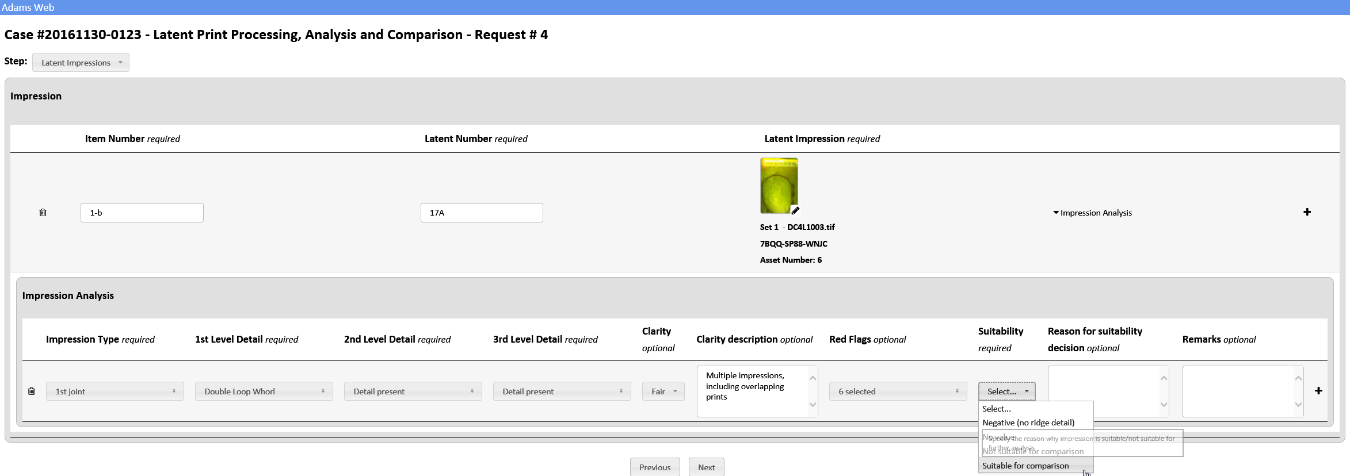Choose Suitable for comparison option
Viewport: 1350px width, 476px height.
click(x=1025, y=466)
